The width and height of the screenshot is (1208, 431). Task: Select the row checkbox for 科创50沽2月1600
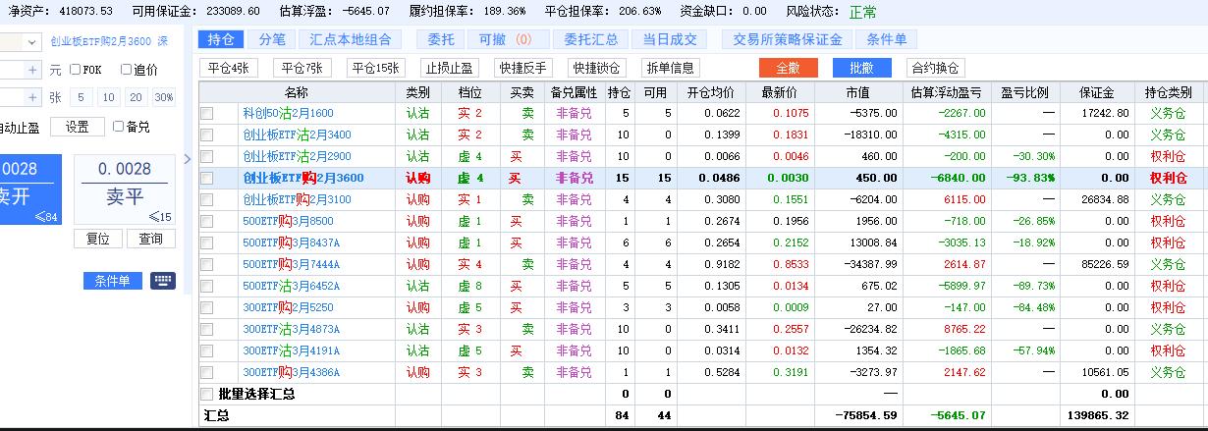click(206, 113)
